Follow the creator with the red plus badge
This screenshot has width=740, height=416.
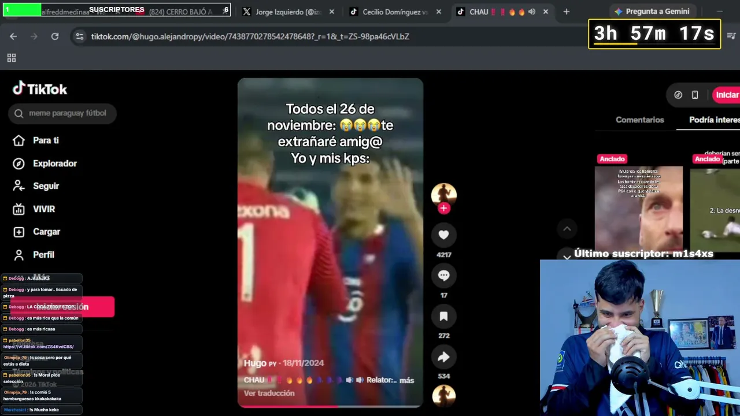click(x=443, y=208)
